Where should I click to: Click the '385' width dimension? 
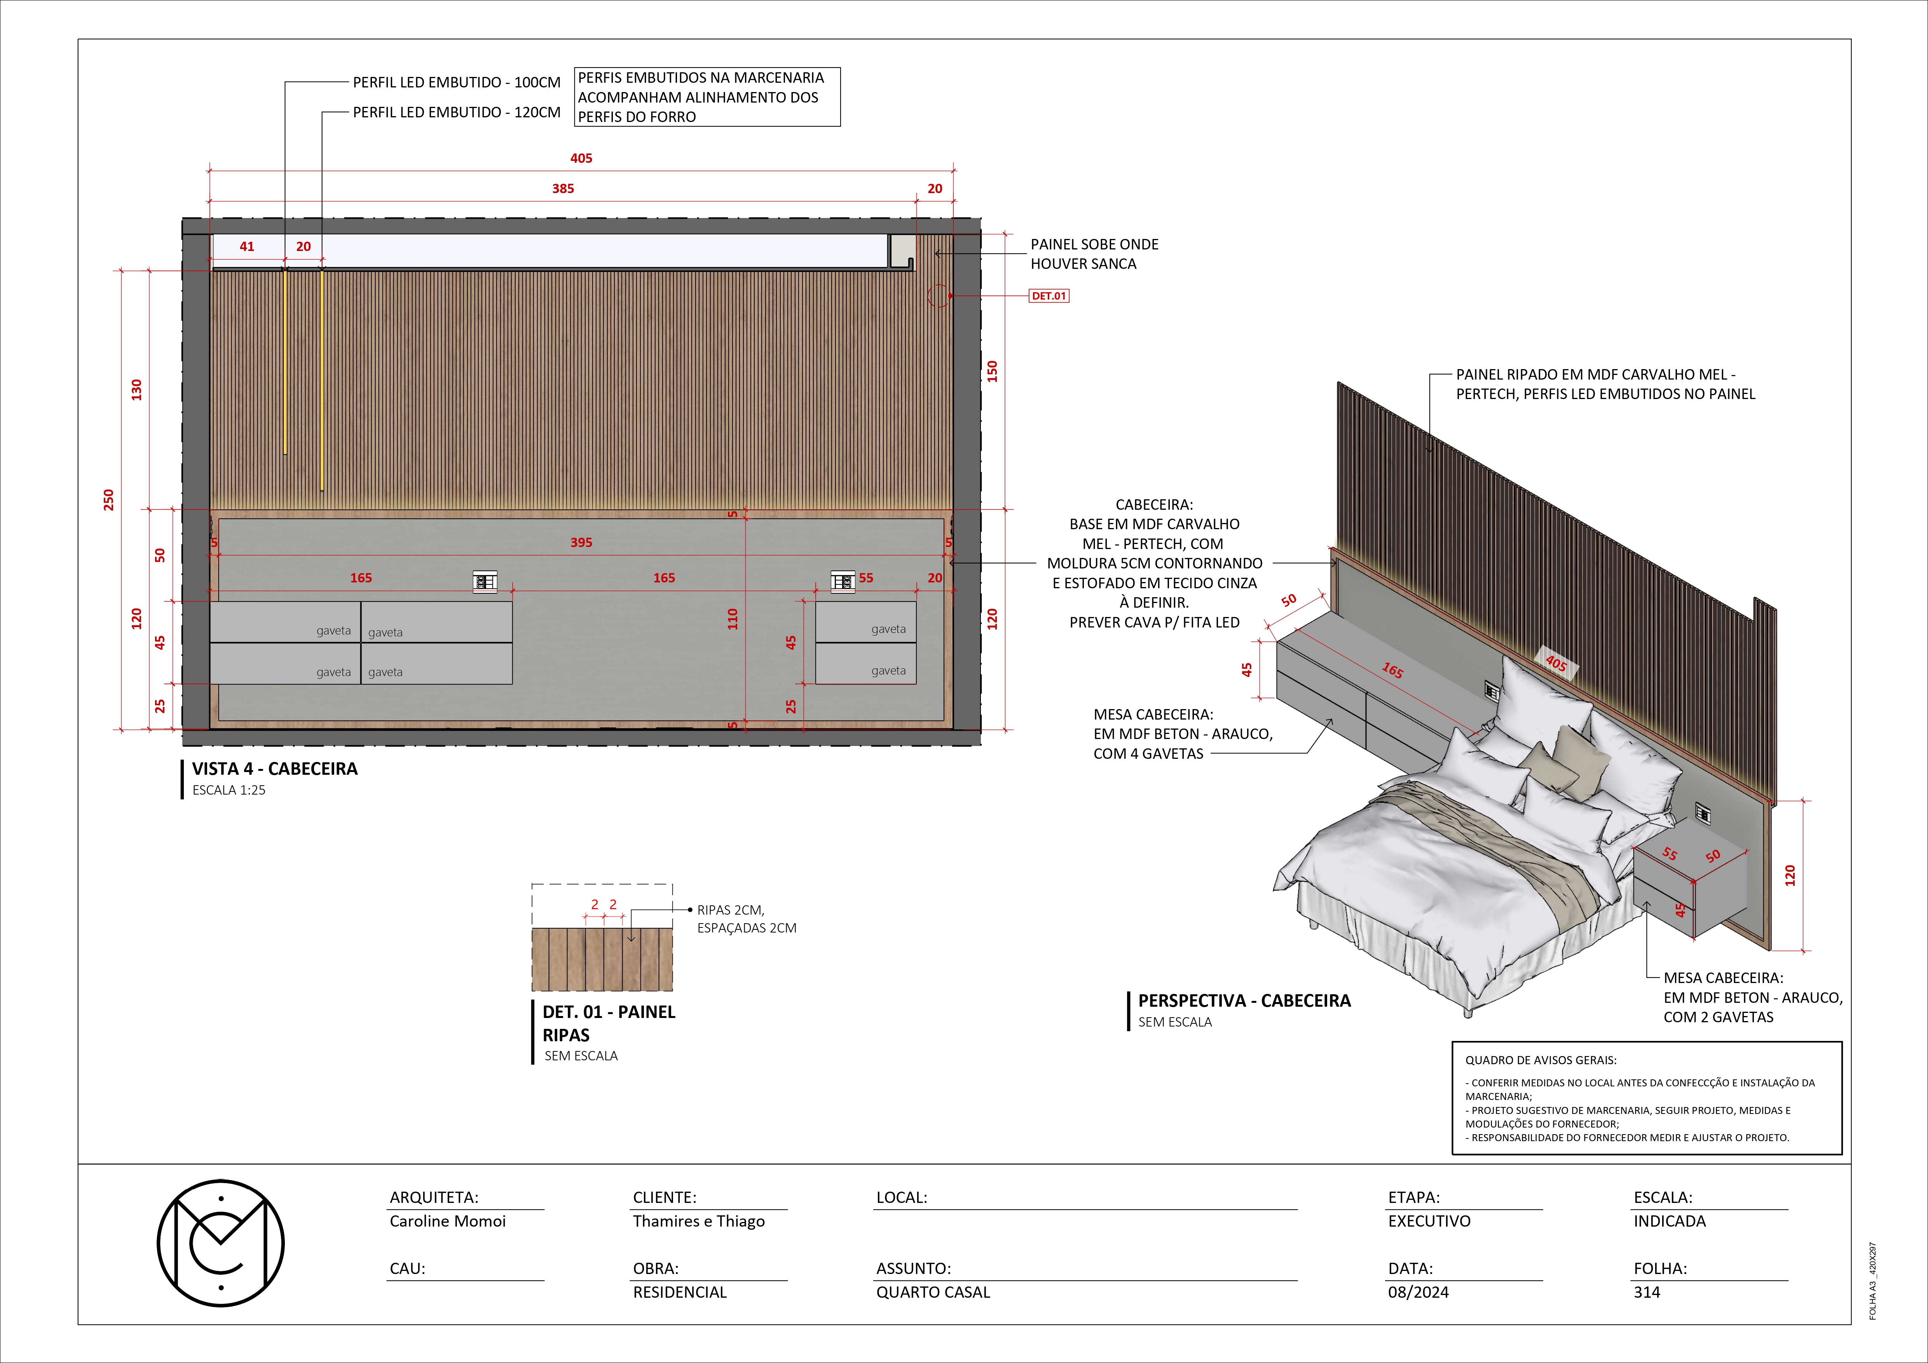tap(563, 188)
